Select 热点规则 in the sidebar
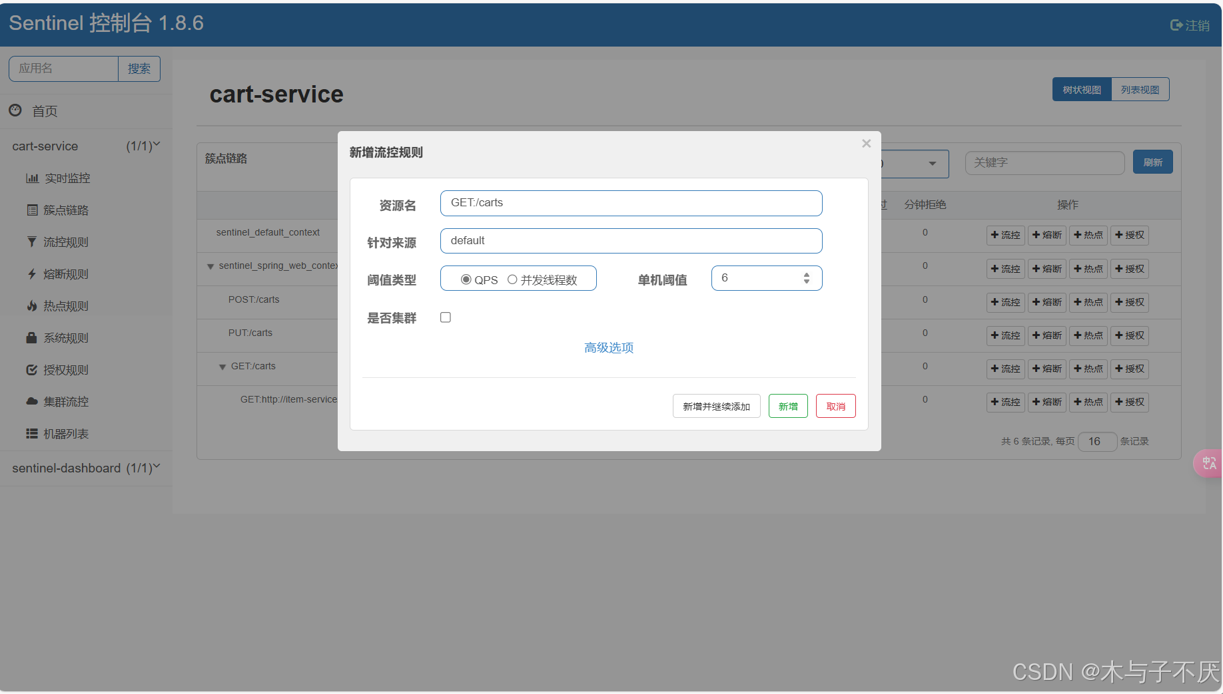The height and width of the screenshot is (694, 1223). click(65, 305)
